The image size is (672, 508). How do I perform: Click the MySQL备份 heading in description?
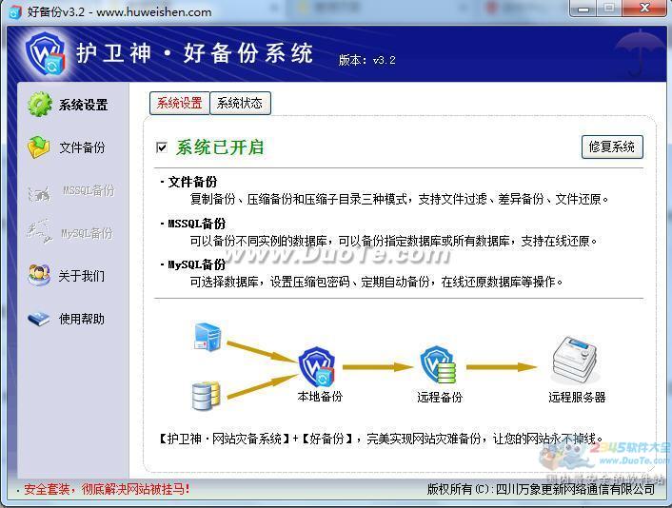tap(197, 264)
